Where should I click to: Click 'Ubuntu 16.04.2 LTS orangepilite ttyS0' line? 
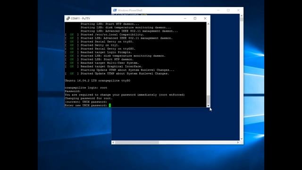click(x=98, y=81)
